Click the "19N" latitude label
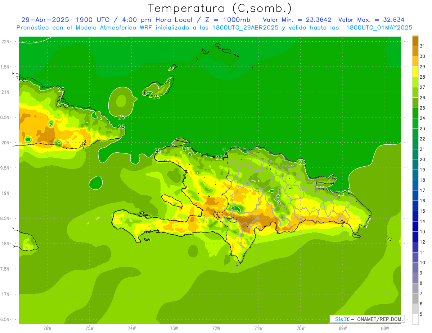The image size is (432, 333). tap(6, 193)
